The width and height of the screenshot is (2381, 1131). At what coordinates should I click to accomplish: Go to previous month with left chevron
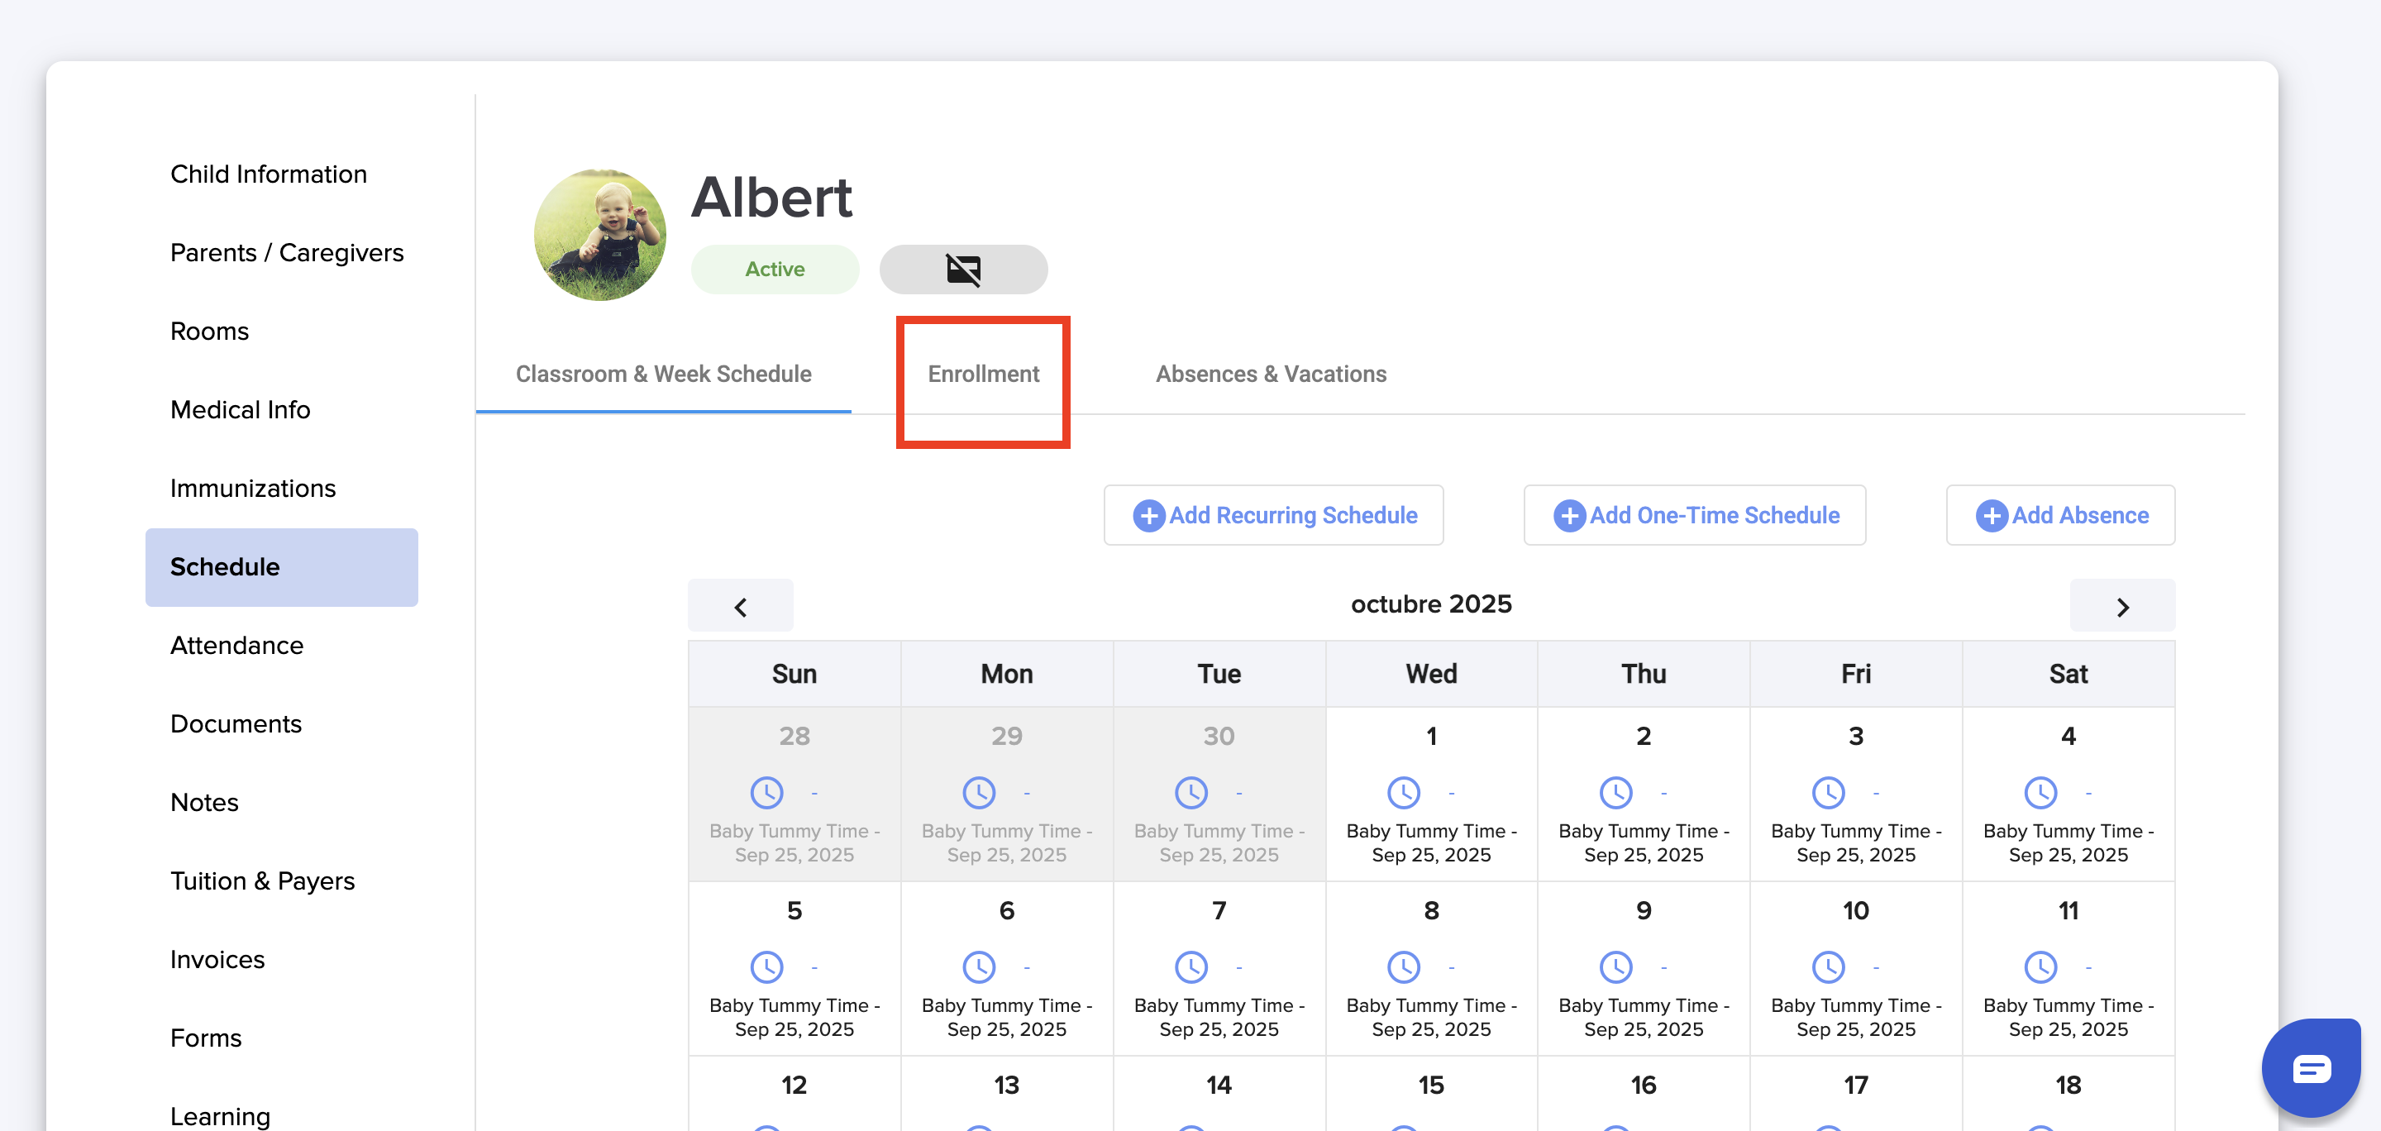point(741,606)
